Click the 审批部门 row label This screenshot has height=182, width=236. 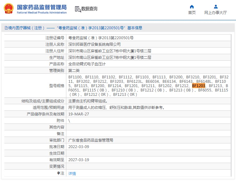[x=57, y=140]
